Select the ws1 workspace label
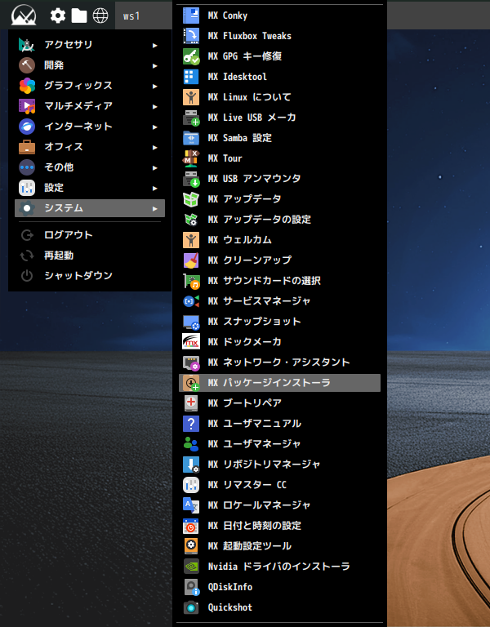Viewport: 490px width, 627px height. click(131, 16)
